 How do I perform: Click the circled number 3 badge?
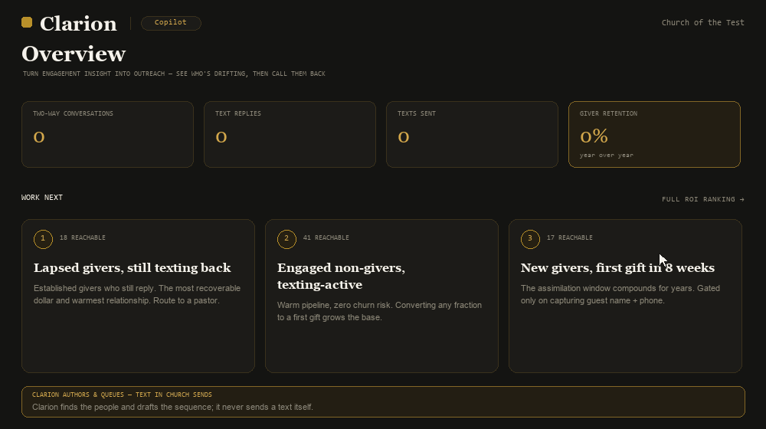click(x=530, y=239)
